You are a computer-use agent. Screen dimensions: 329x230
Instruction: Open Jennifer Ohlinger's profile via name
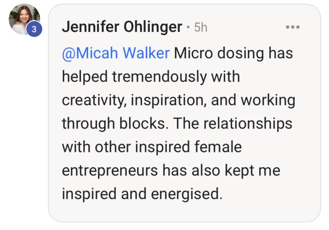(122, 27)
